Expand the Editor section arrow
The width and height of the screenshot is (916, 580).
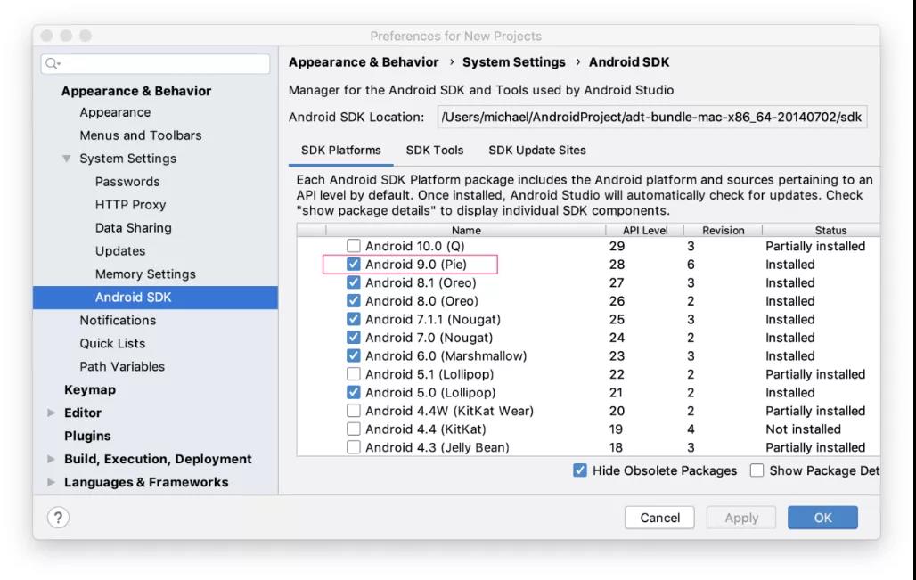point(52,413)
